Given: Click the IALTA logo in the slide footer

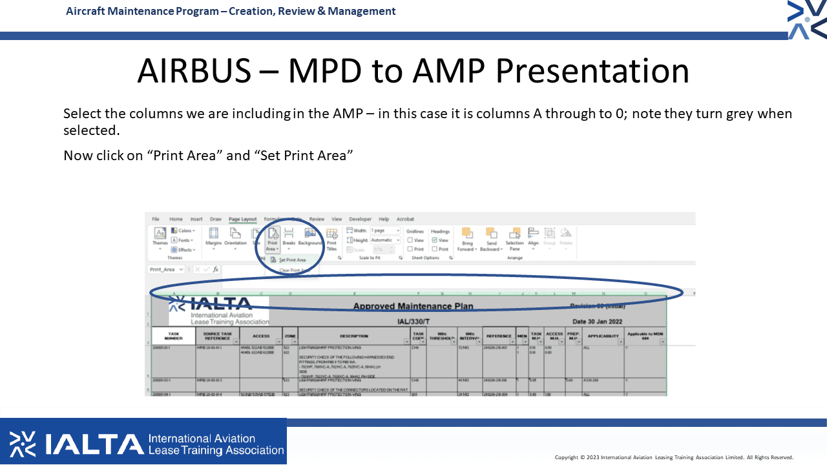Looking at the screenshot, I should (143, 442).
